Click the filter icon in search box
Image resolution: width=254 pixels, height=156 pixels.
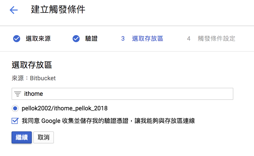tap(17, 94)
